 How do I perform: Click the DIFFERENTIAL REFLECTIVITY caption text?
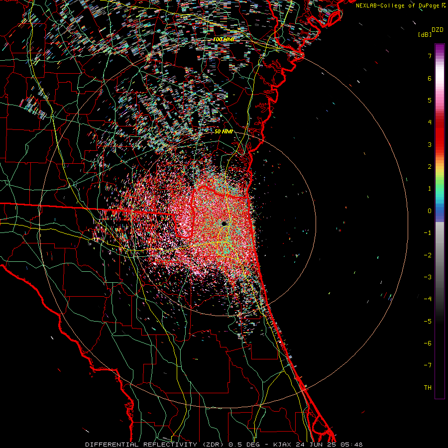click(141, 445)
